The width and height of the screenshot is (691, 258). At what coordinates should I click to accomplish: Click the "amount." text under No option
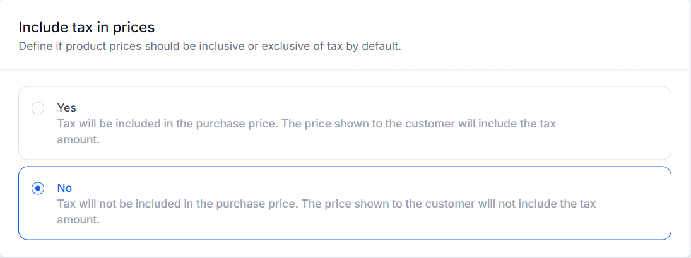pos(78,220)
